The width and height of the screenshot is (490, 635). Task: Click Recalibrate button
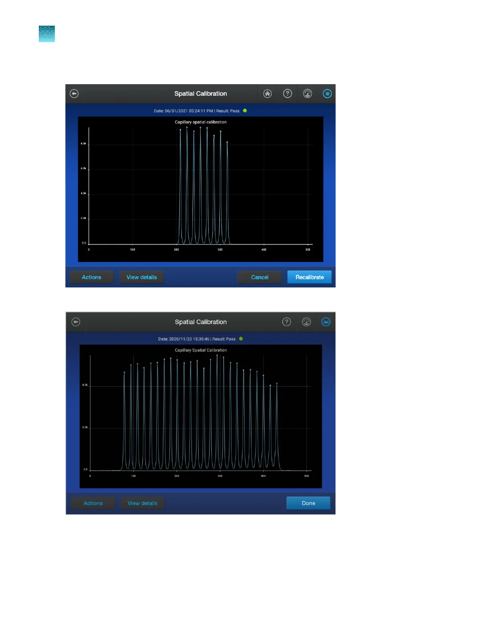pyautogui.click(x=309, y=277)
